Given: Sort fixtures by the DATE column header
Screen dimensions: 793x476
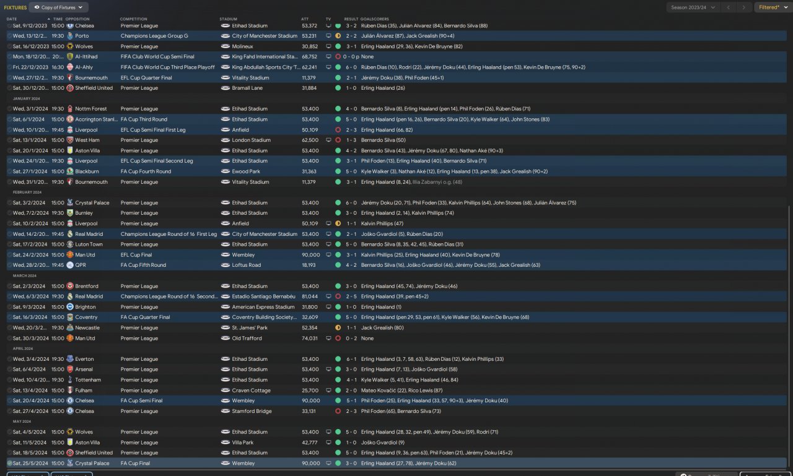Looking at the screenshot, I should point(12,19).
